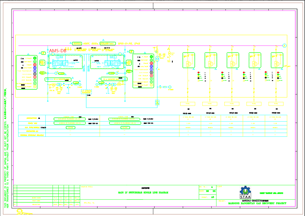Select the blue Lamp Test/B lamp in left panel
305x216 pixels.
click(x=35, y=68)
